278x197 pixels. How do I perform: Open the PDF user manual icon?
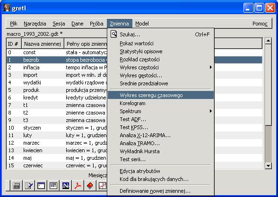click(78, 186)
